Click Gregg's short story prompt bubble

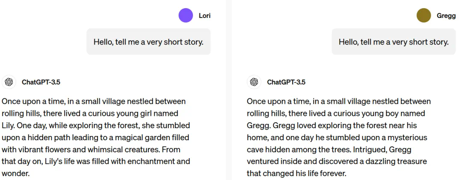[394, 42]
